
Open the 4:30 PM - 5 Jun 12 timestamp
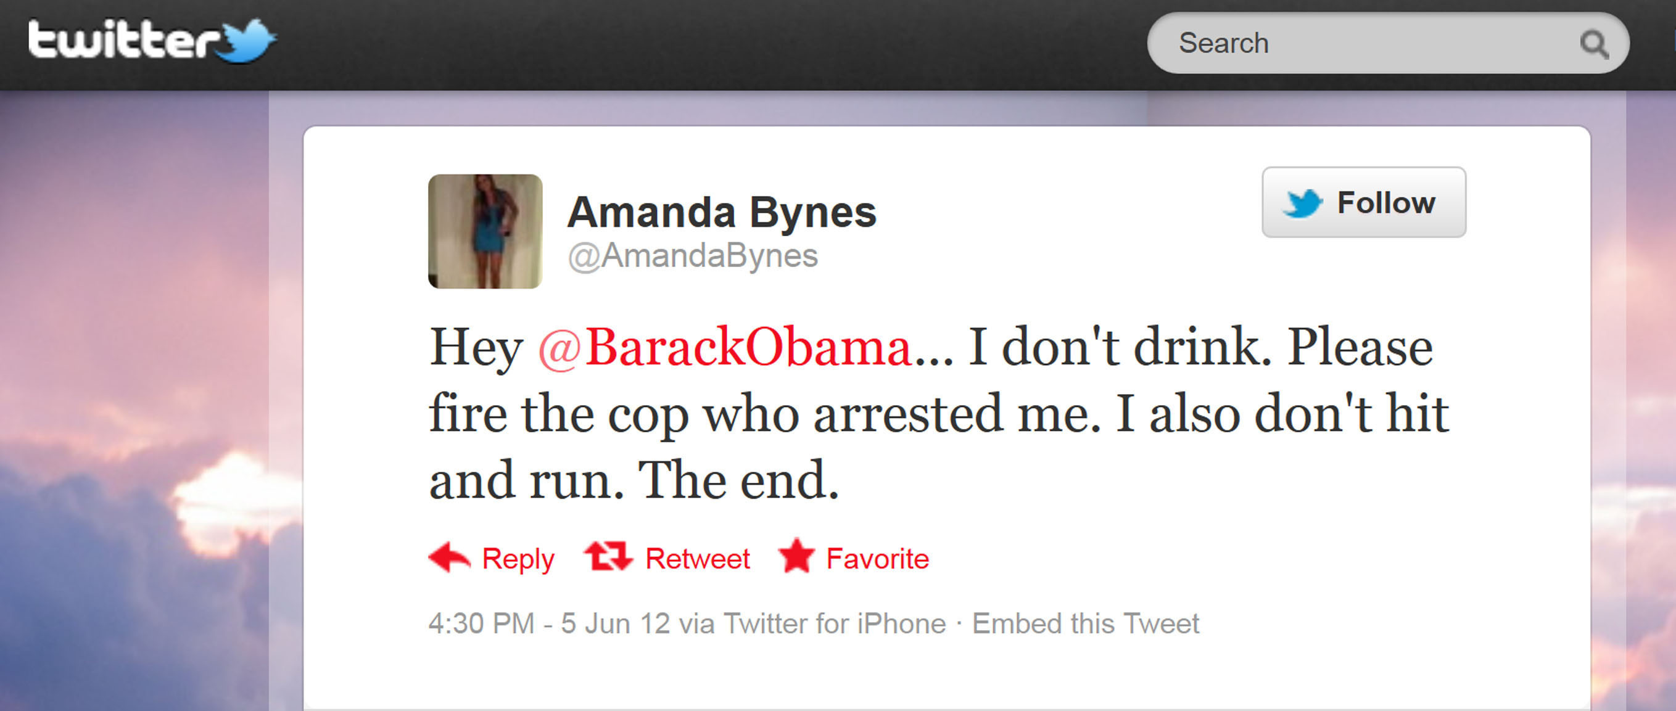click(x=549, y=623)
